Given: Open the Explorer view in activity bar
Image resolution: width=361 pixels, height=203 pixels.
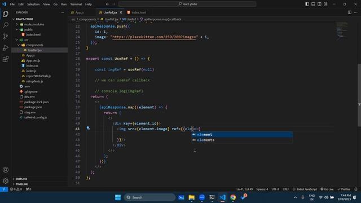Looking at the screenshot, I should coord(6,14).
